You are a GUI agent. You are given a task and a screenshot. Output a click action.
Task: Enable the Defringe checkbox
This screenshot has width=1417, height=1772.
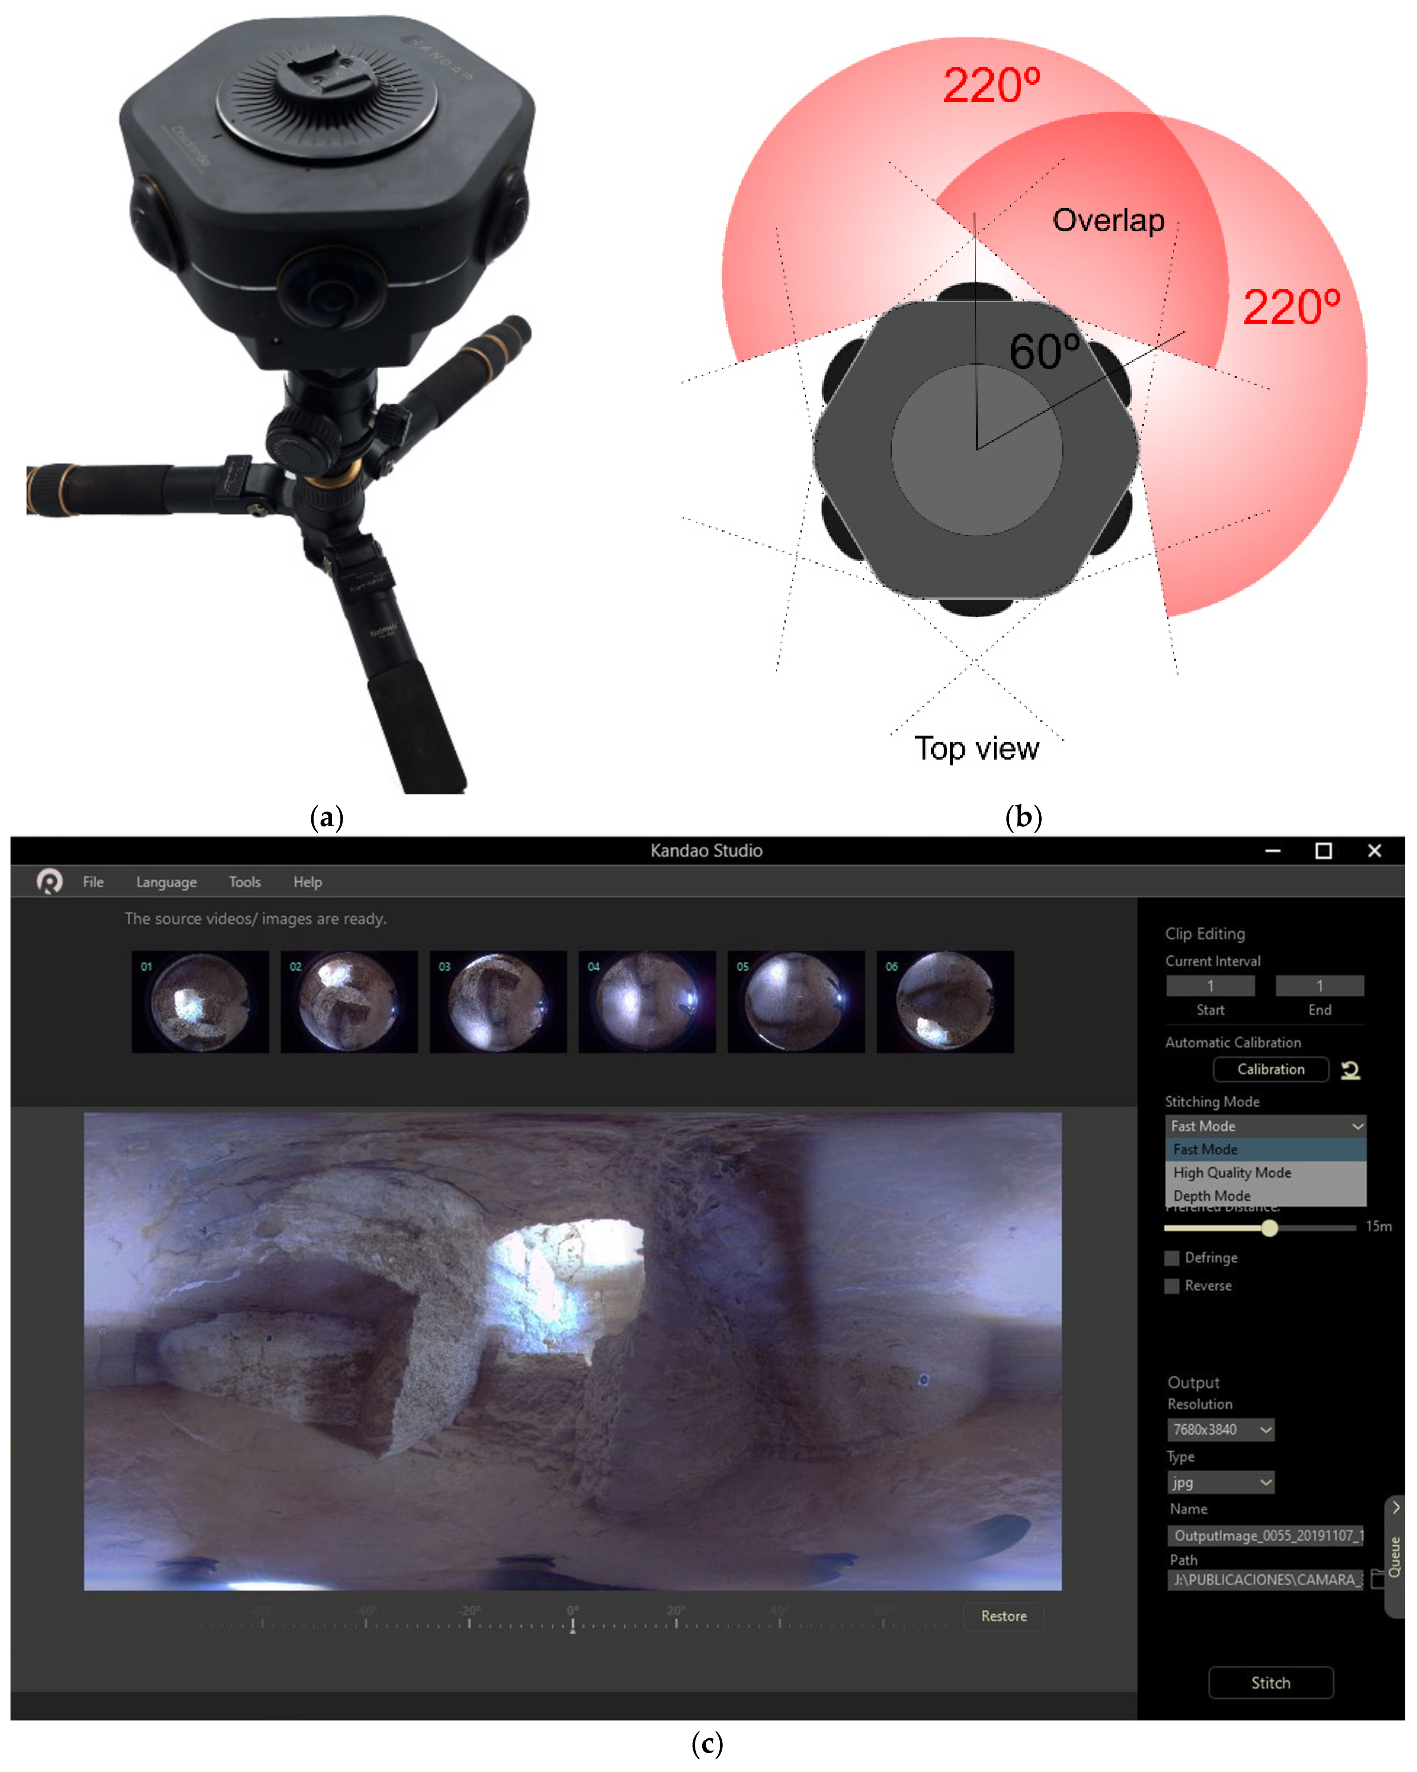(1172, 1258)
